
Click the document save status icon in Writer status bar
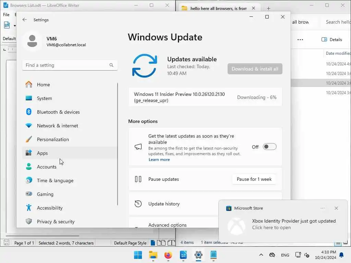(x=6, y=243)
